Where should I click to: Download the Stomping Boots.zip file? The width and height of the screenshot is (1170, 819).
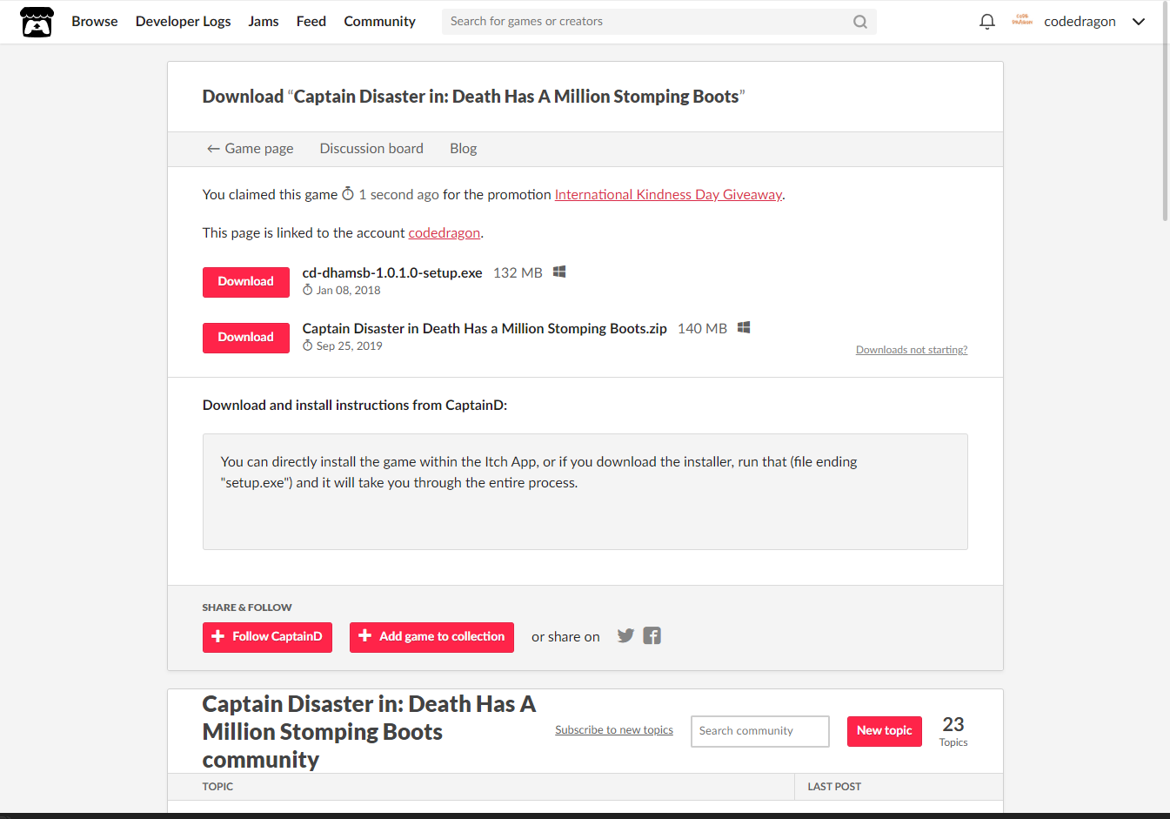point(246,338)
